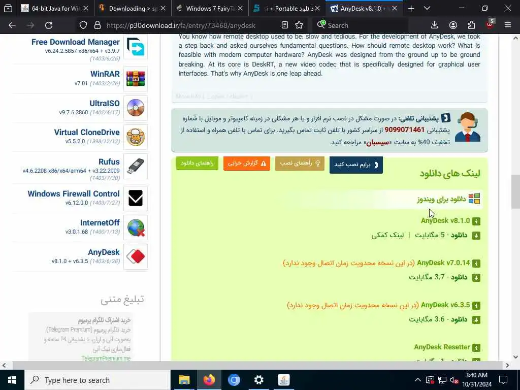Open TelegramPremium.me advertisement link
Image resolution: width=520 pixels, height=390 pixels.
(x=106, y=358)
